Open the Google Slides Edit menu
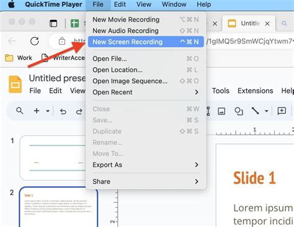294x227 pixels. pyautogui.click(x=55, y=91)
